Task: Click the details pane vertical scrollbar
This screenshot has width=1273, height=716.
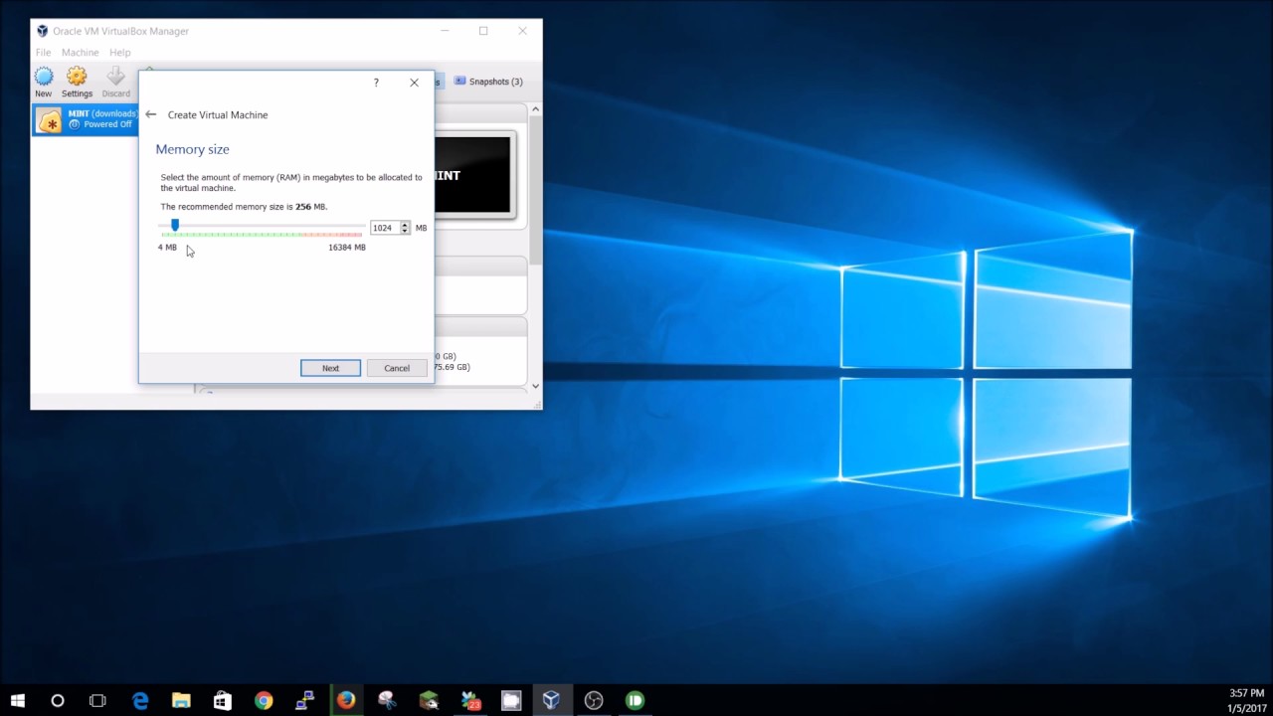Action: click(x=535, y=189)
